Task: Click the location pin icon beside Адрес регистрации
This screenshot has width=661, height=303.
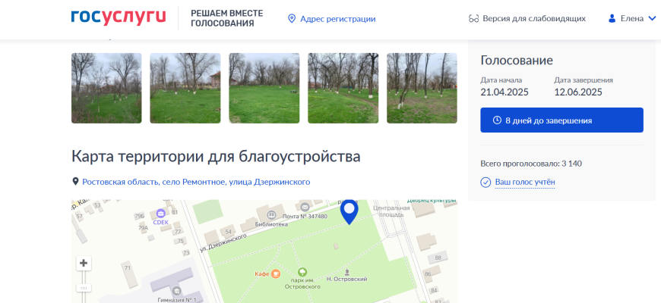Action: (291, 19)
